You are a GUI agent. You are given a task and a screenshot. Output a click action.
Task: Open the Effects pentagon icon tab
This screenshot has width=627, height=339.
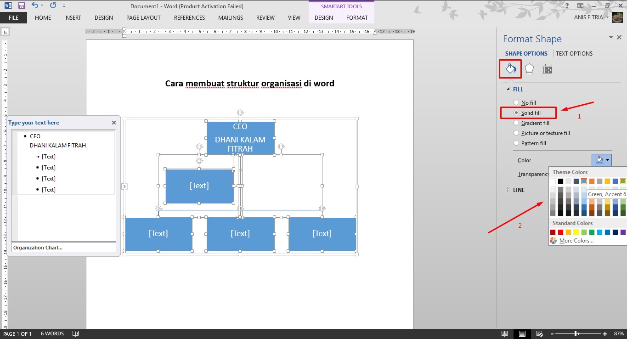529,69
